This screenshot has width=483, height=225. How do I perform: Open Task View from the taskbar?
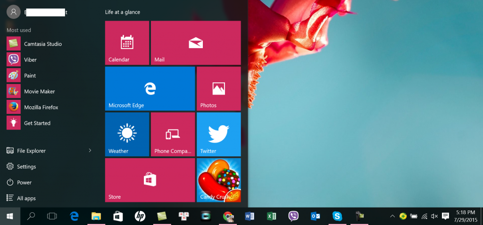52,217
